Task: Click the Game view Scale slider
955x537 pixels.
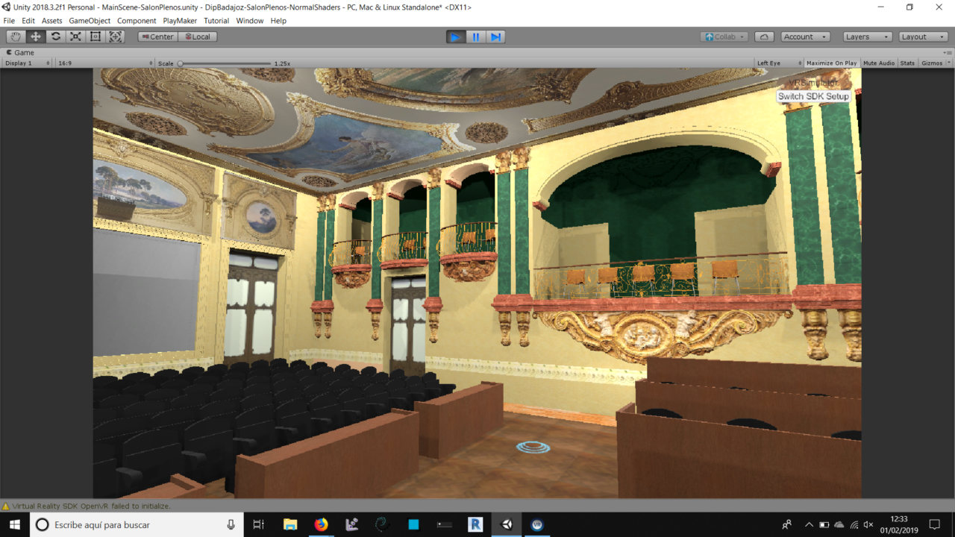Action: (x=224, y=63)
